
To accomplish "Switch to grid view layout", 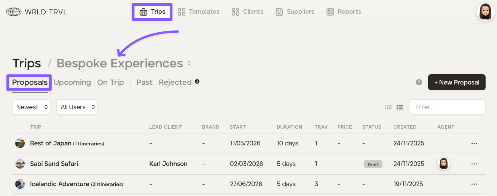I will point(388,107).
